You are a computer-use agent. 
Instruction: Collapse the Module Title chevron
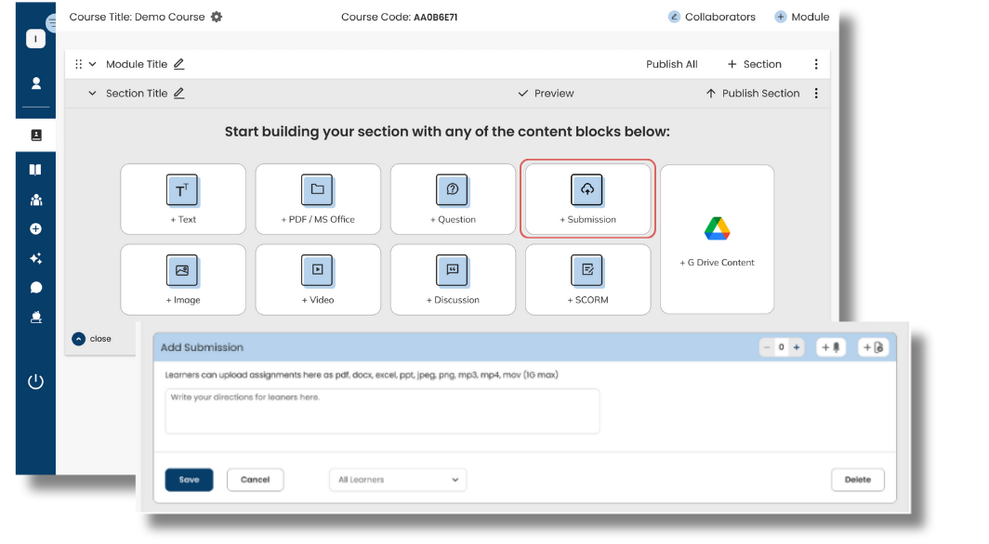click(92, 64)
